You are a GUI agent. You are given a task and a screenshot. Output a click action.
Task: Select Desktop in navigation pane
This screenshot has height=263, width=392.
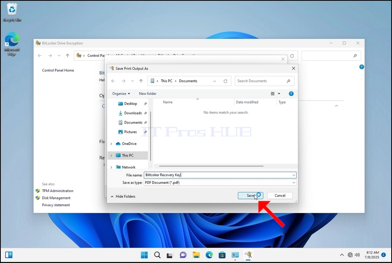coord(130,104)
